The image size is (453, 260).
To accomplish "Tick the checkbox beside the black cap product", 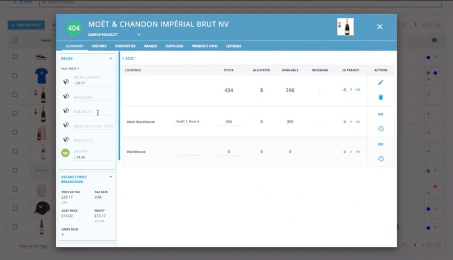I will coord(15,208).
